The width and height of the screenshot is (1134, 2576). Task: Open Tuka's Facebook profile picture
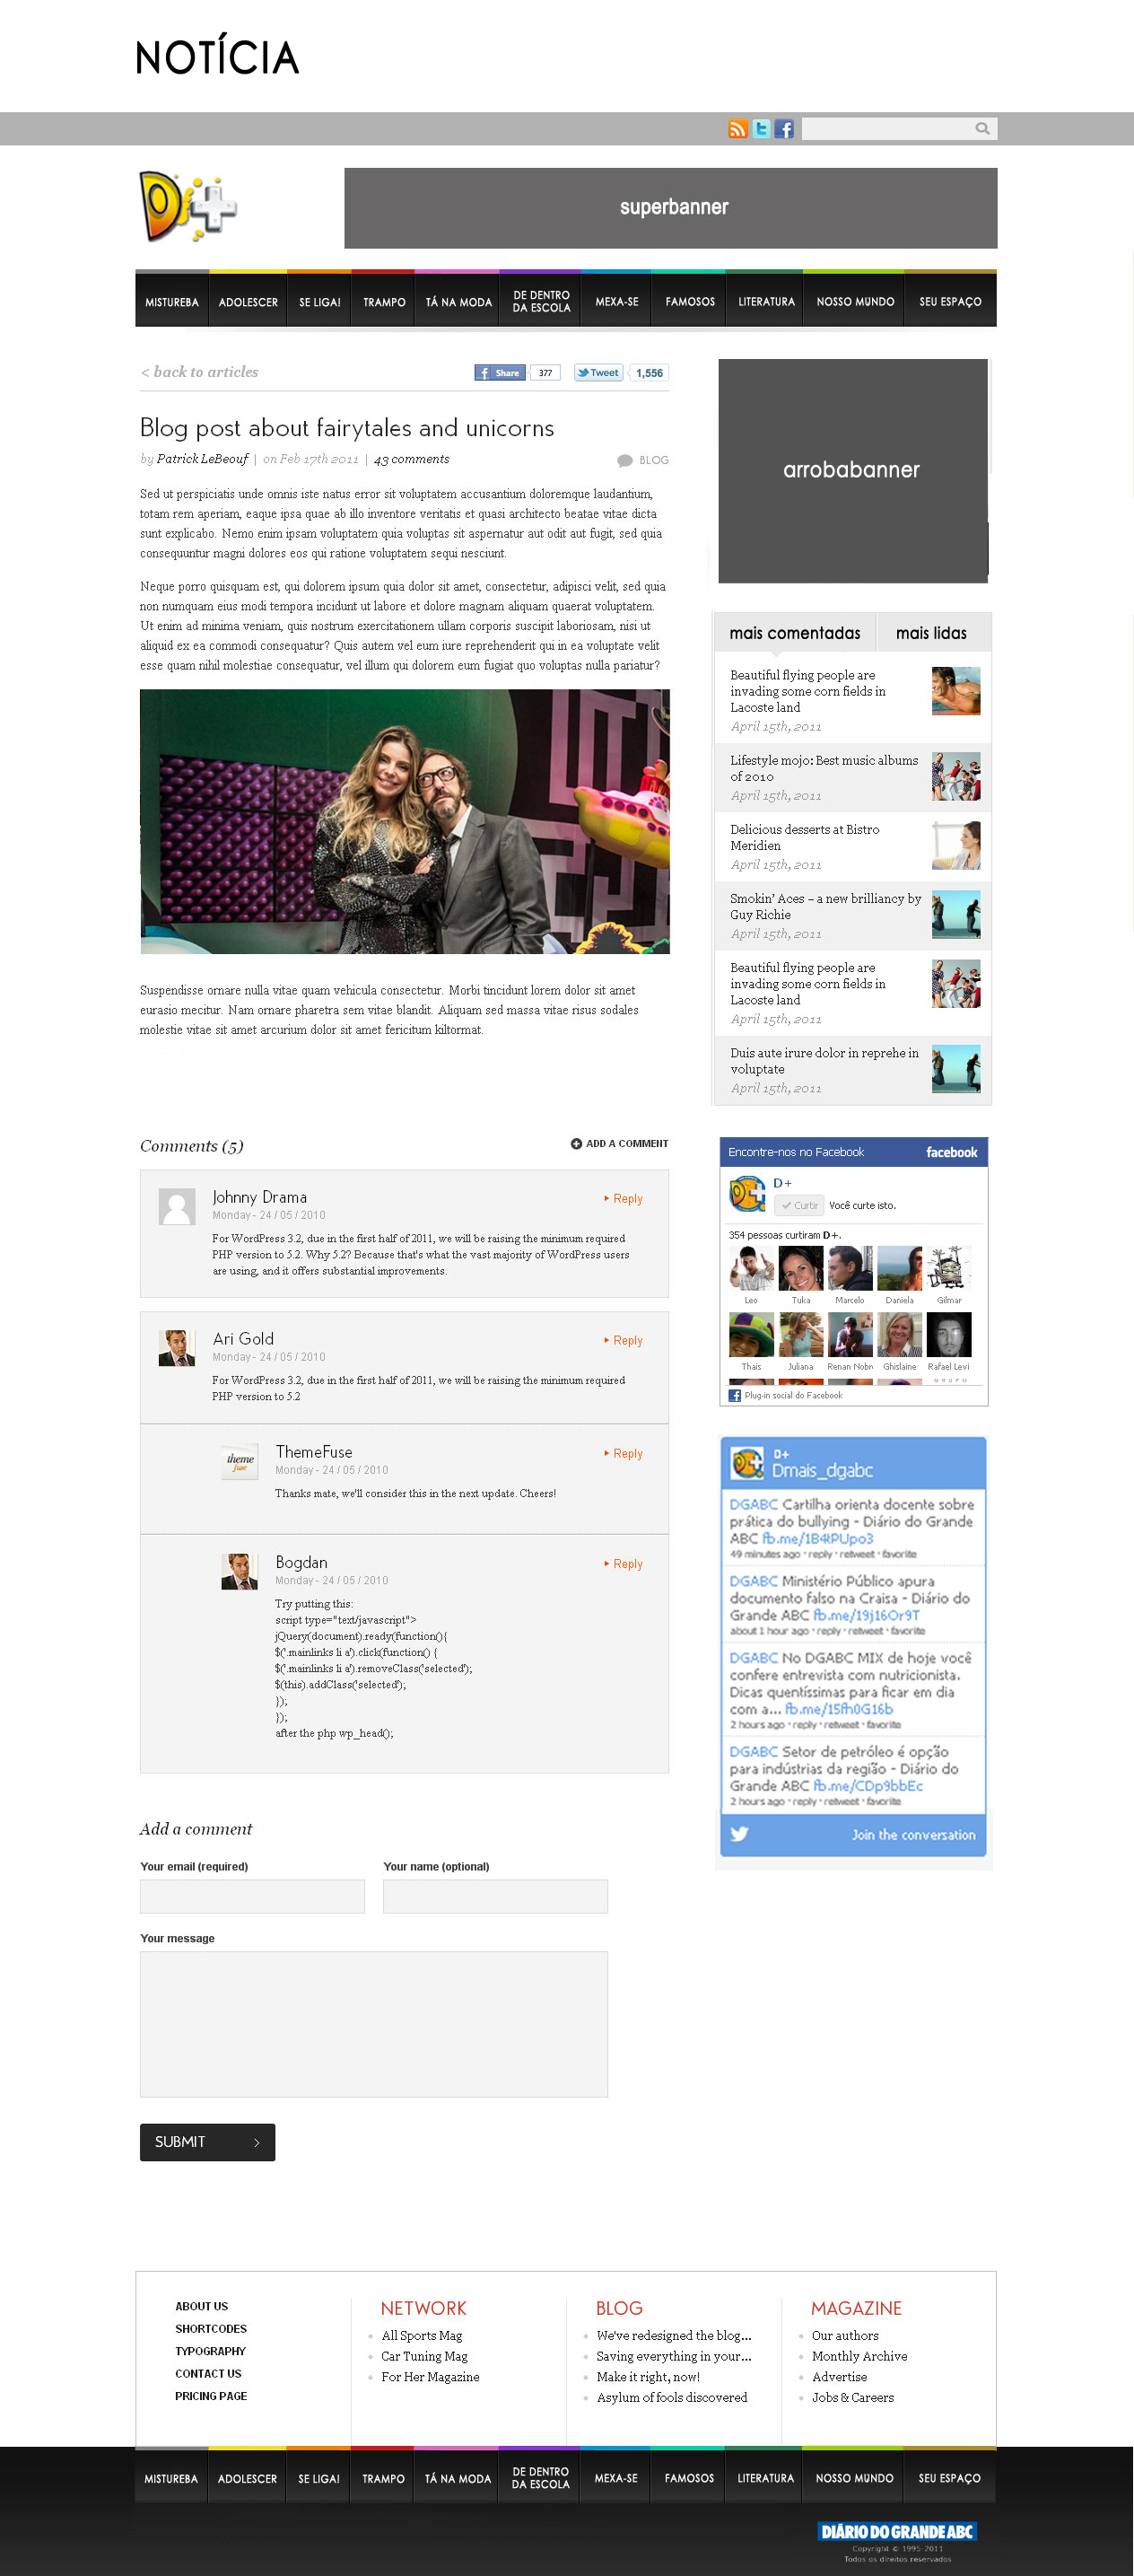click(x=801, y=1268)
